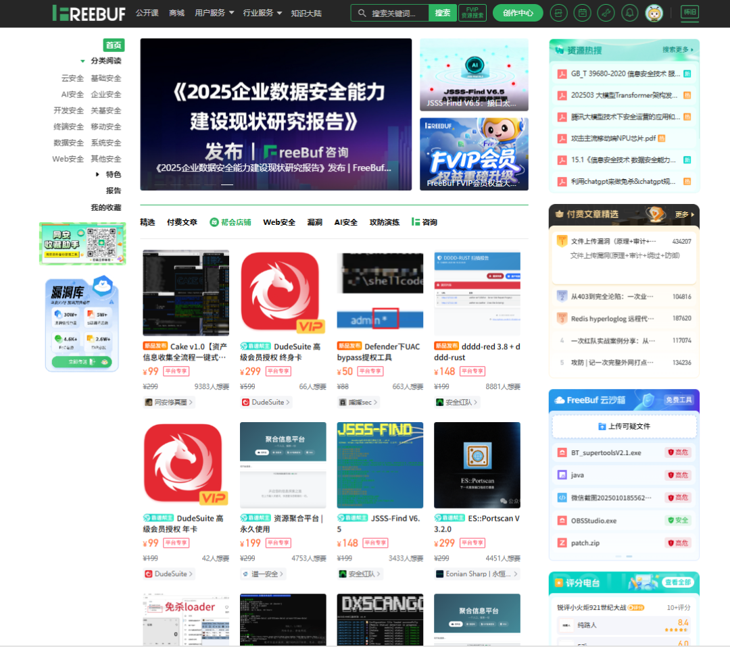Open the ES::Portscan V3.2.0 thumbnail
Viewport: 730px width, 647px height.
477,465
